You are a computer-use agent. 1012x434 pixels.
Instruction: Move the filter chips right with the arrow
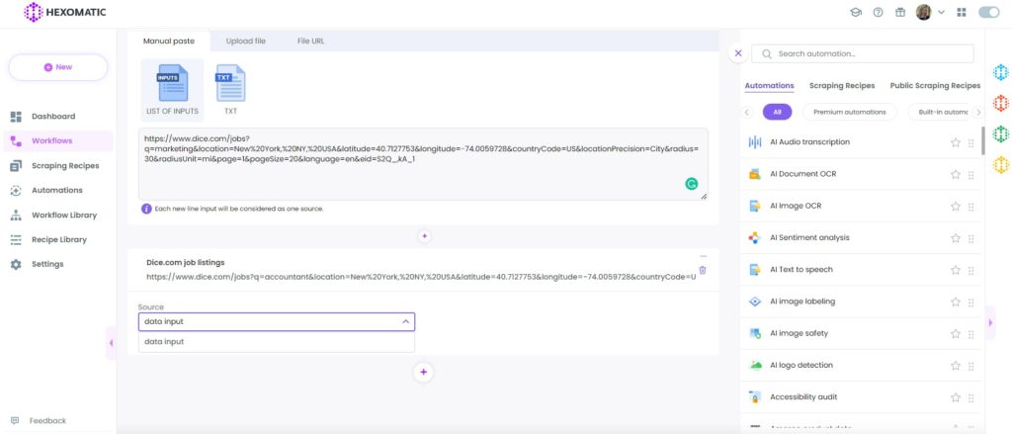(x=978, y=113)
